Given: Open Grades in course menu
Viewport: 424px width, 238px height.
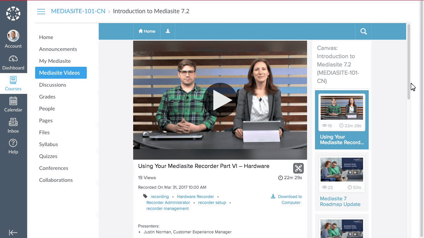Looking at the screenshot, I should pos(47,97).
